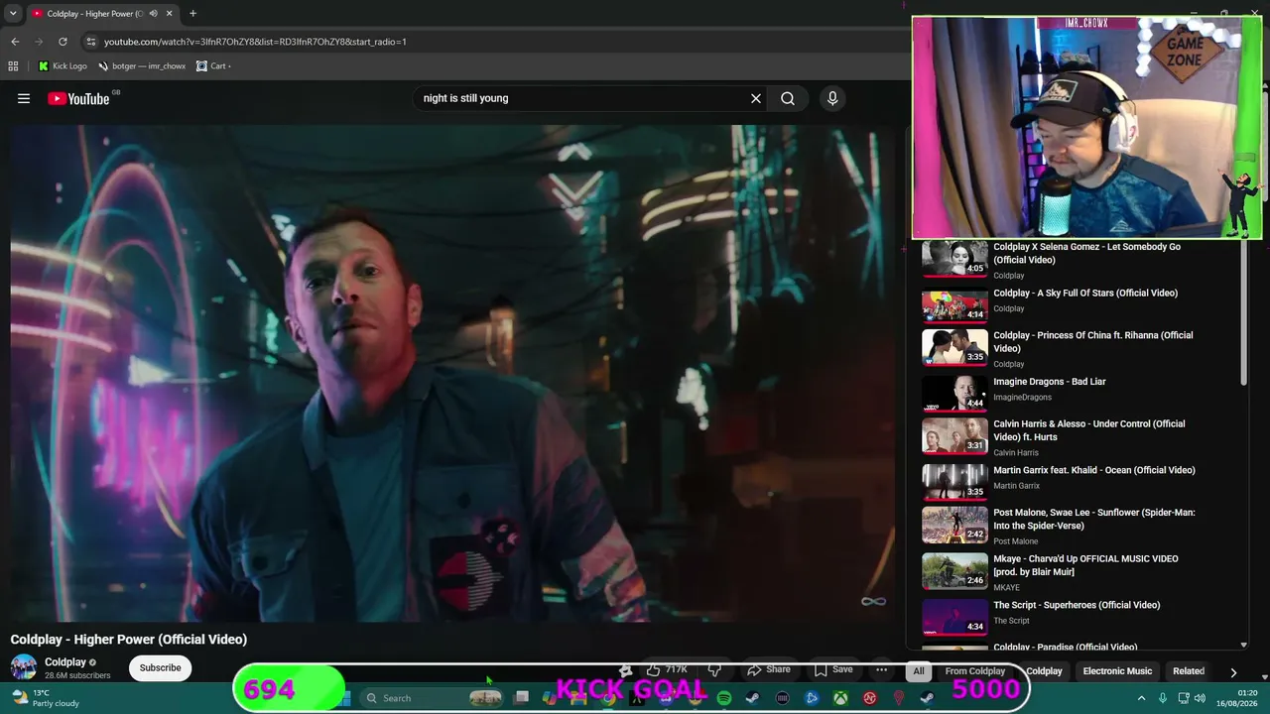
Task: Subscribe to the Coldplay channel
Action: [x=160, y=667]
